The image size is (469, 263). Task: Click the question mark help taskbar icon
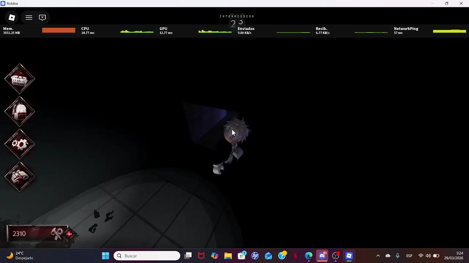[x=282, y=256]
